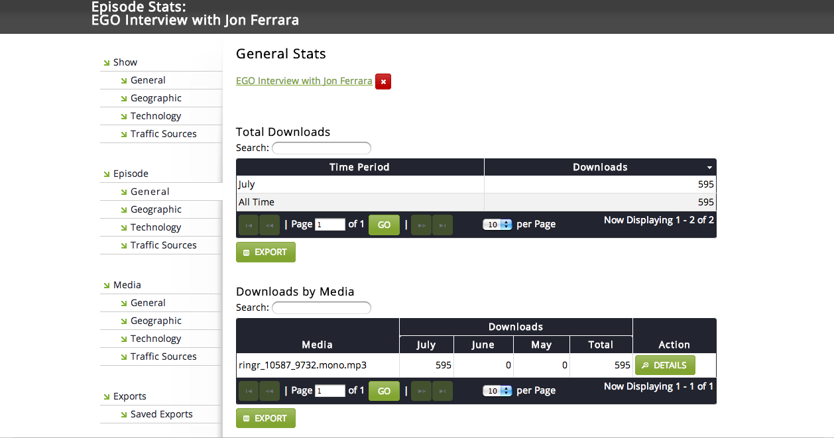Select the All Time row

coord(476,202)
